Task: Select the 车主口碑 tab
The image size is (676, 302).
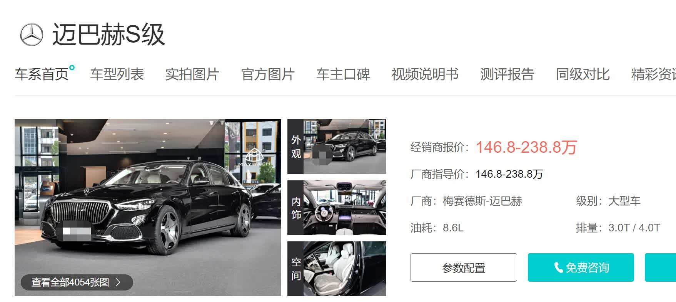Action: click(343, 74)
